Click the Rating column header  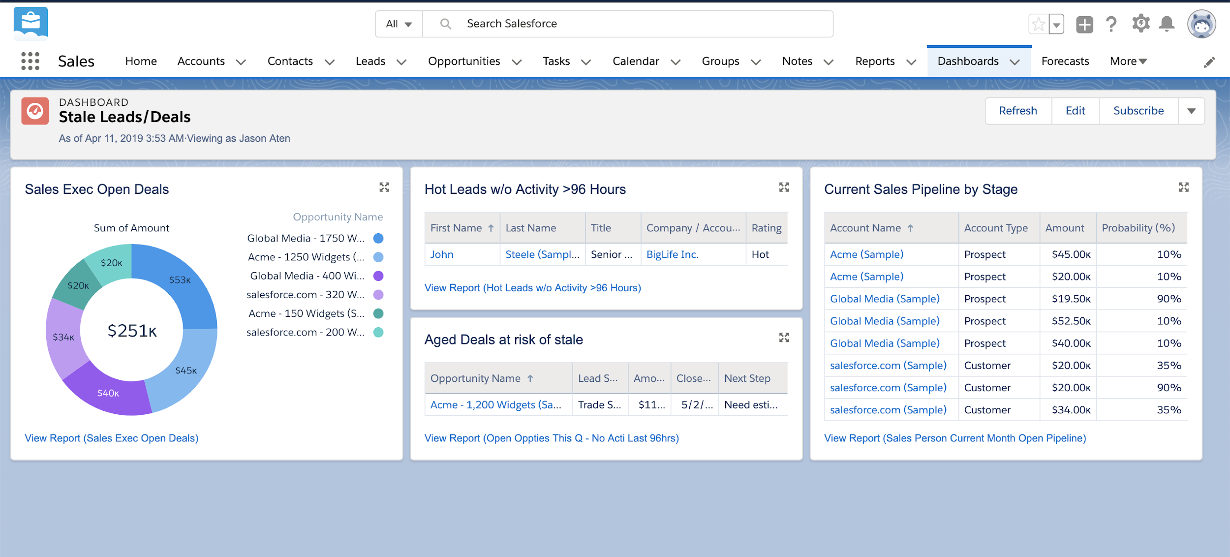pos(766,228)
